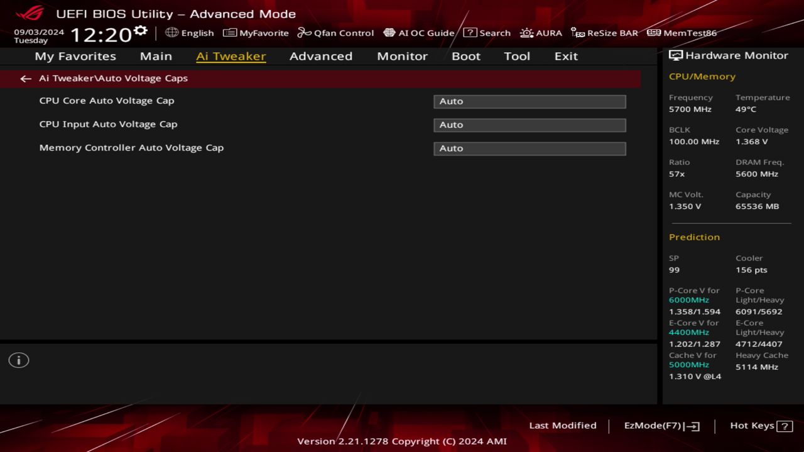Click the CPU/Memory section heading
The height and width of the screenshot is (452, 804).
(x=702, y=77)
